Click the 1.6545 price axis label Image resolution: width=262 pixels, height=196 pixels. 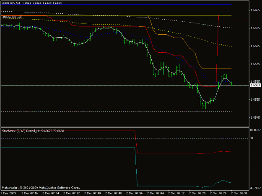(x=255, y=117)
